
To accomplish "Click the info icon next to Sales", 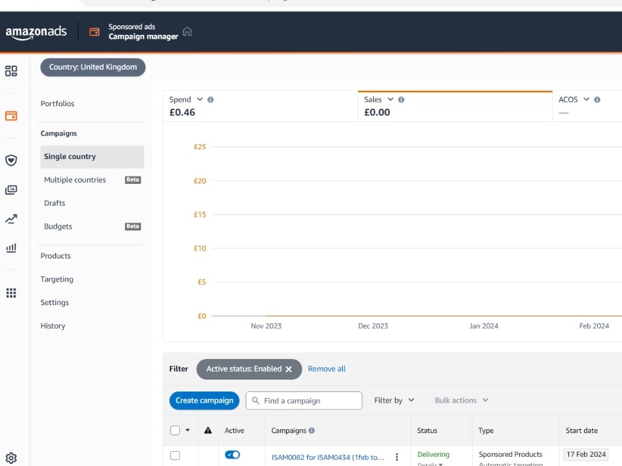I will 401,100.
